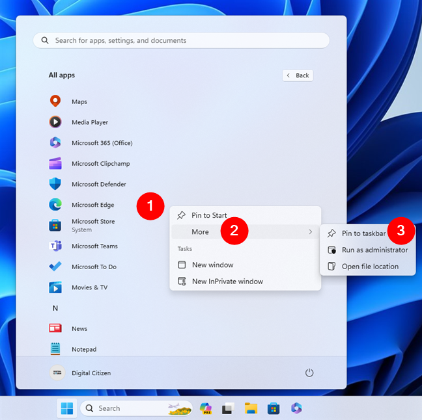Screen dimensions: 422x420
Task: Open the Maps app icon
Action: [55, 101]
